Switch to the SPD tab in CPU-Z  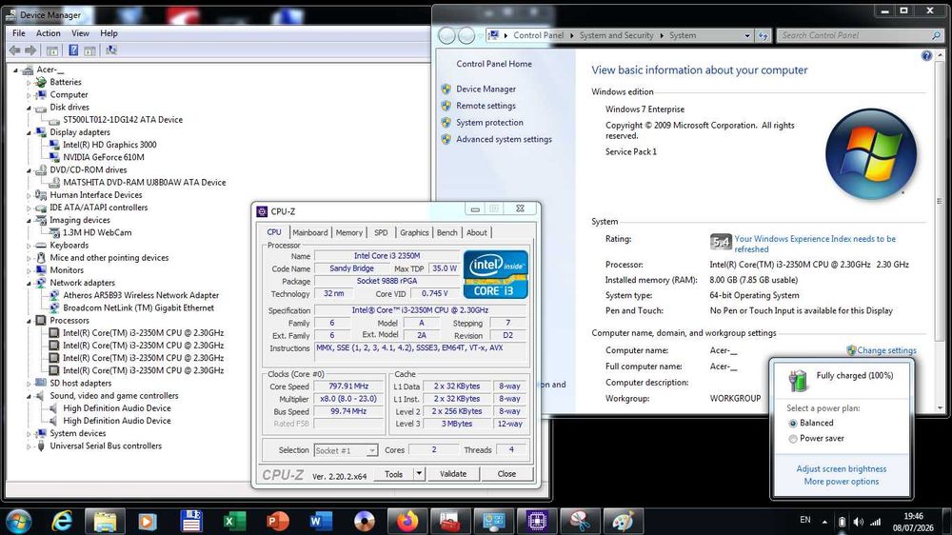pyautogui.click(x=381, y=232)
